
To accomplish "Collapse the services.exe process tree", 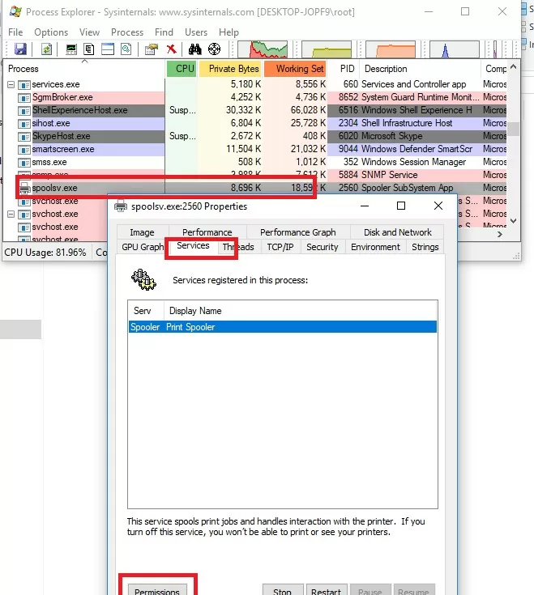I will (11, 84).
